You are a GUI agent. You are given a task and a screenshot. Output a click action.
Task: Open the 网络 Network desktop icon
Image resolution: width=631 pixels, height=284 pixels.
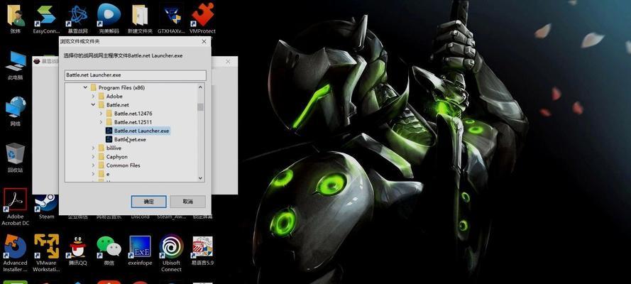16,111
